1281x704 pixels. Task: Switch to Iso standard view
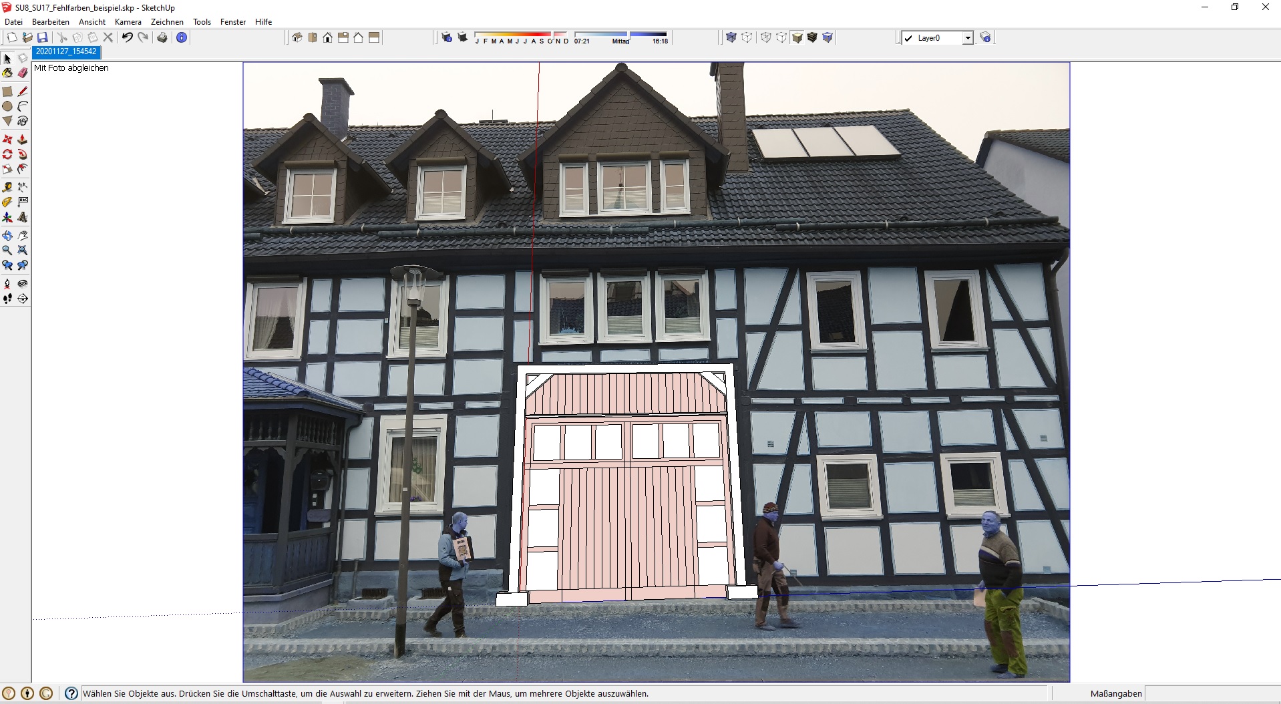point(297,38)
